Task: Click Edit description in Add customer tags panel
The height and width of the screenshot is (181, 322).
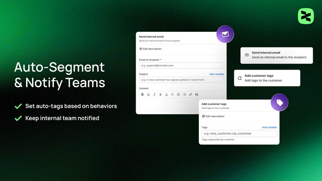Action: (213, 116)
